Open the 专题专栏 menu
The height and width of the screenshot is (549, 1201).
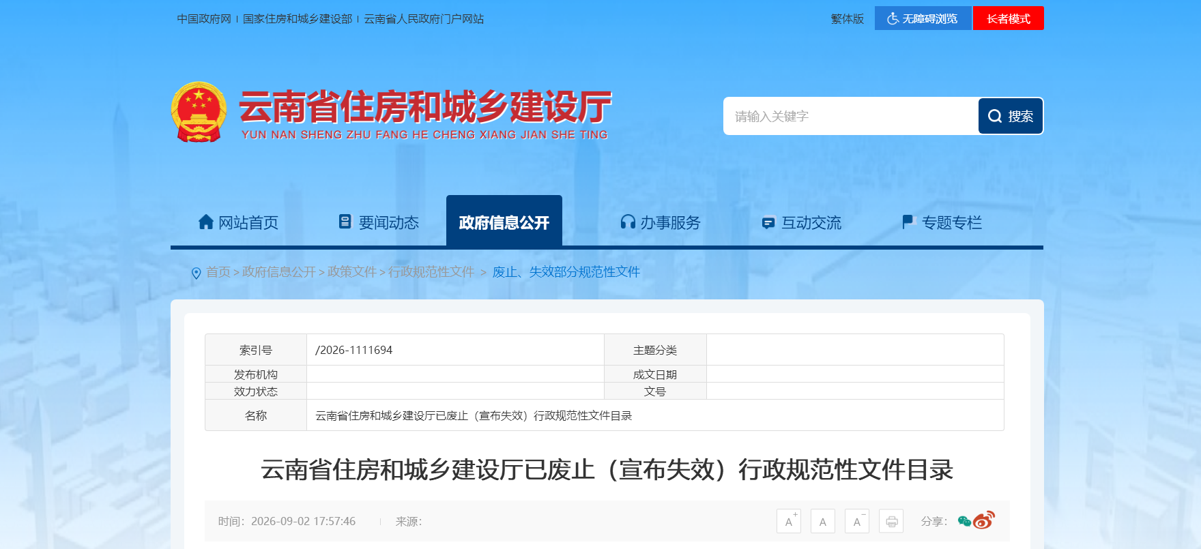tap(942, 222)
